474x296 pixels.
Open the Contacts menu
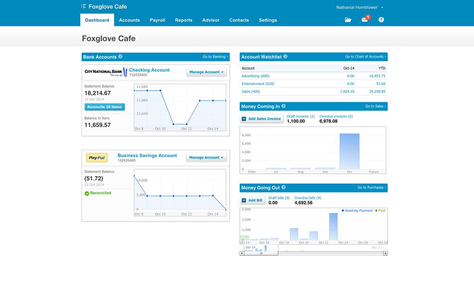click(x=239, y=20)
